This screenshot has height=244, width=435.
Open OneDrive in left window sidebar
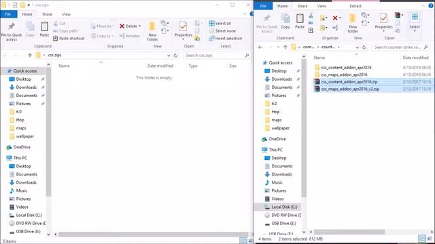(x=22, y=147)
